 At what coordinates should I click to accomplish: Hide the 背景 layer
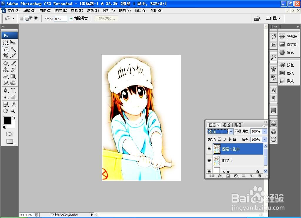[209, 171]
